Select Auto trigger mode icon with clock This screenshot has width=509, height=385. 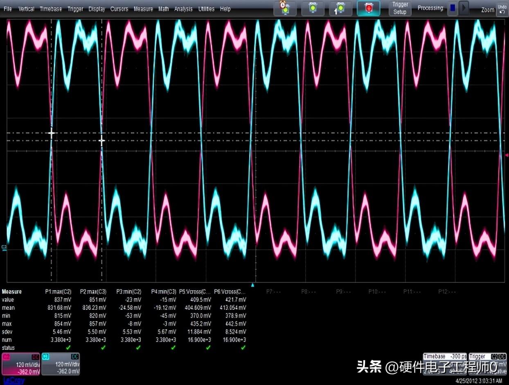pos(285,8)
